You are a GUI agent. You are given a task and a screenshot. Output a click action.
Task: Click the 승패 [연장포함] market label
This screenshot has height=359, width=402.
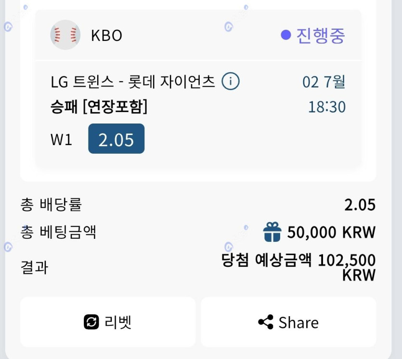99,107
